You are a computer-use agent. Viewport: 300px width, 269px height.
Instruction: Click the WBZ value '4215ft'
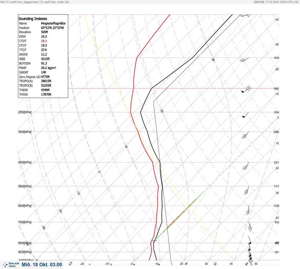pos(45,59)
